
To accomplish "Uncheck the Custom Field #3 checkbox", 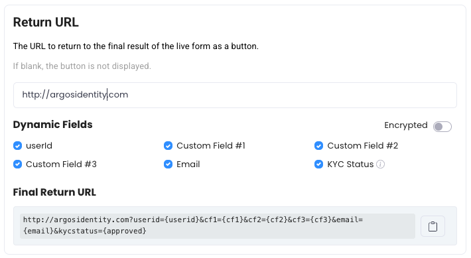I will (17, 164).
